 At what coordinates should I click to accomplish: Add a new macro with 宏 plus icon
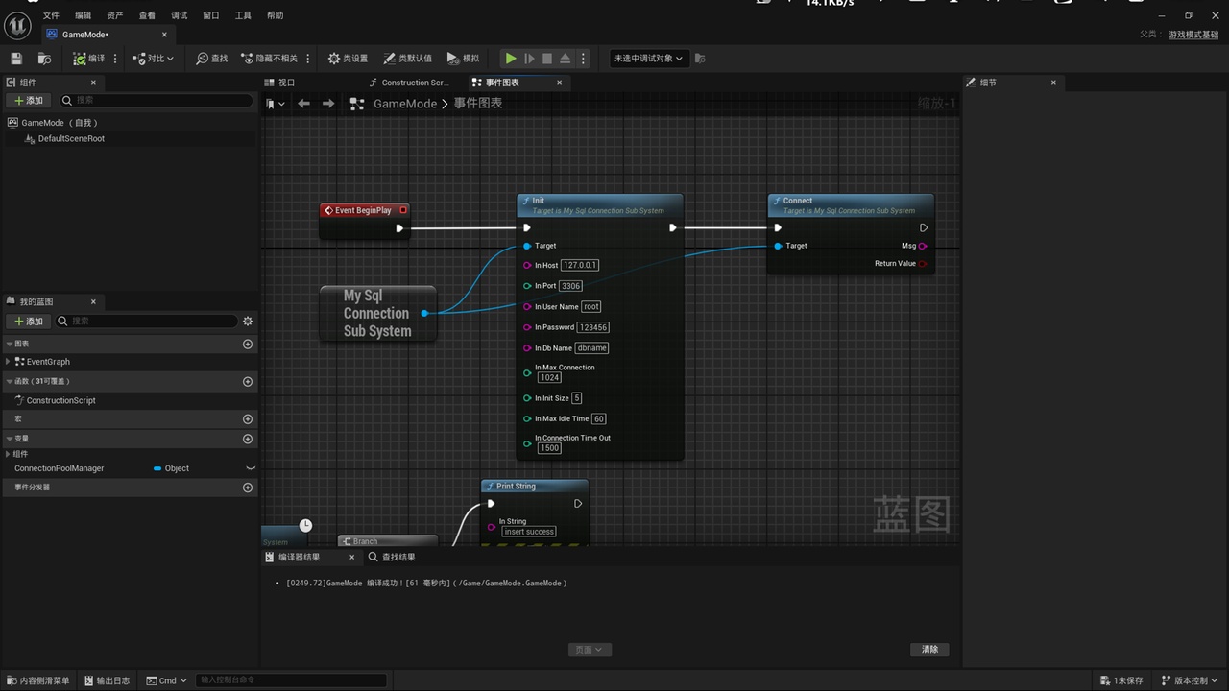[248, 419]
